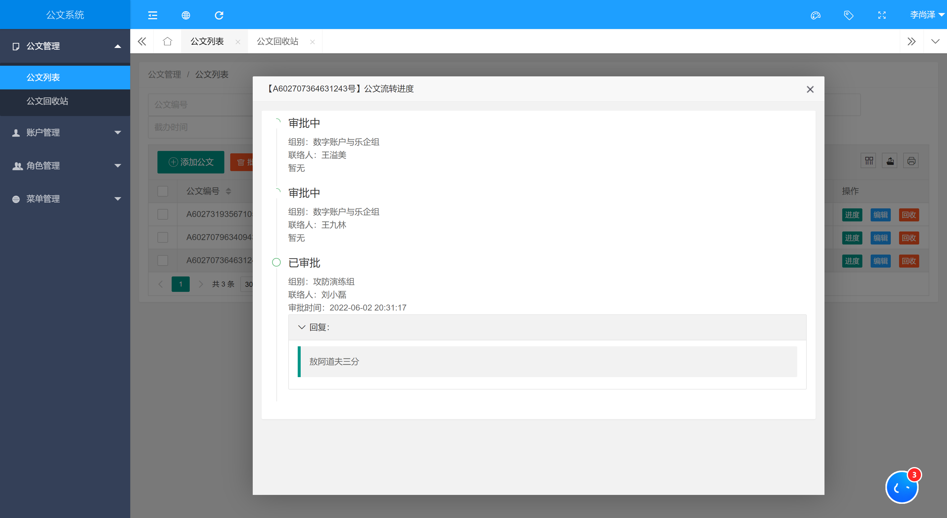Click 进度 button in second row

click(x=852, y=238)
